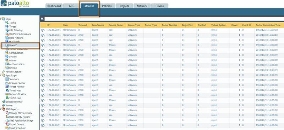Viewport: 284px width, 130px height.
Task: Sort by Source Name column header
Action: tap(117, 25)
